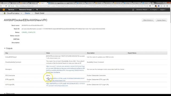Click the Export Name column header
The height and width of the screenshot is (96, 171).
[132, 53]
